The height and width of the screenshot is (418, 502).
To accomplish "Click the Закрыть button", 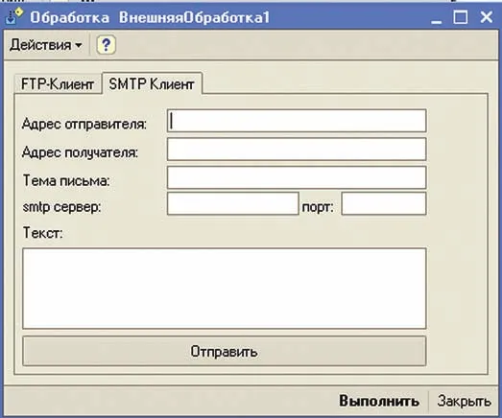I will point(464,401).
